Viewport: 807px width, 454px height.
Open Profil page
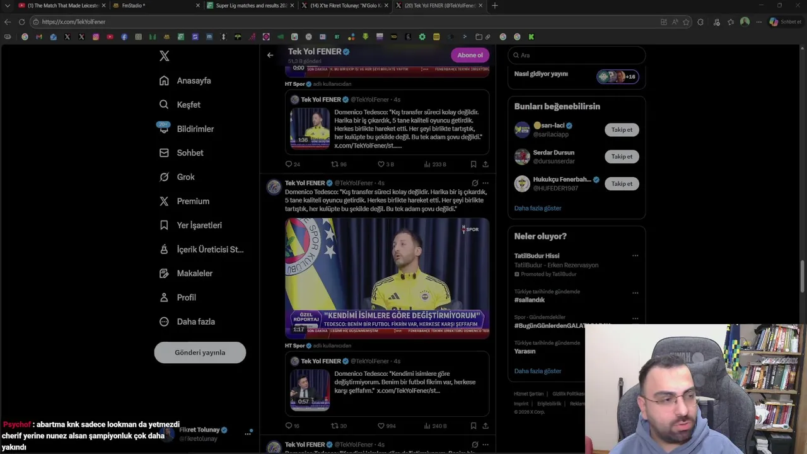(x=178, y=297)
